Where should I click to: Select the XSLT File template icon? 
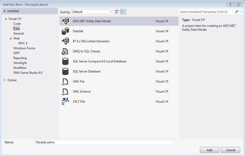65,101
